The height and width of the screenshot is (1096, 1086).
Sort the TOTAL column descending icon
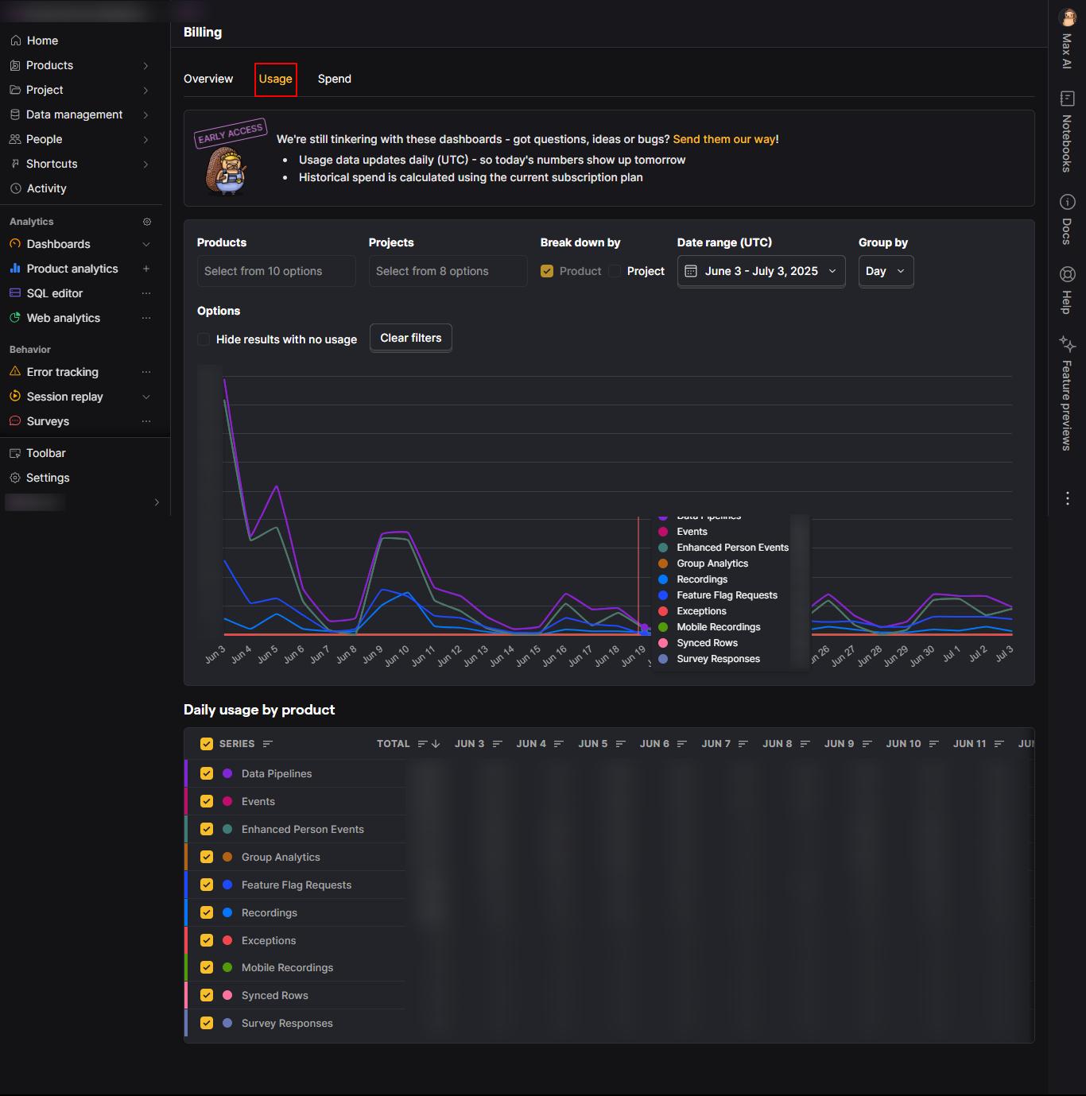click(x=435, y=744)
